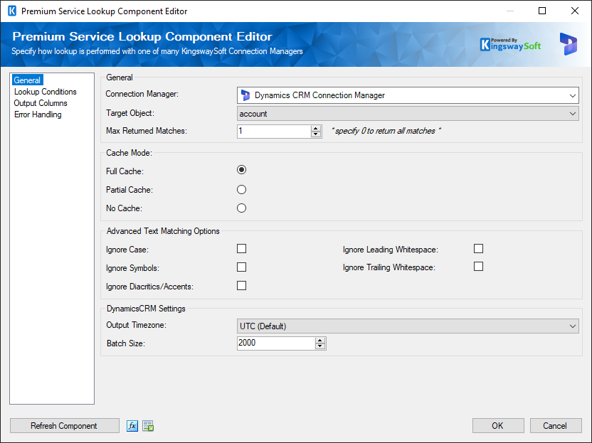
Task: Click the Batch Size input field
Action: 276,343
